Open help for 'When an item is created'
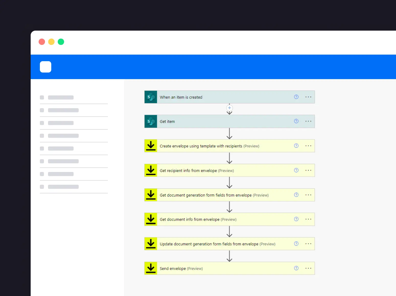The width and height of the screenshot is (396, 296). click(296, 97)
